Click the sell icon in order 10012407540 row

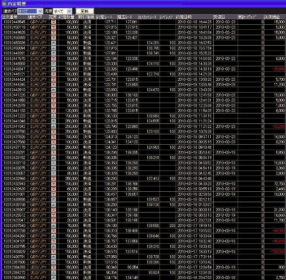pos(53,225)
